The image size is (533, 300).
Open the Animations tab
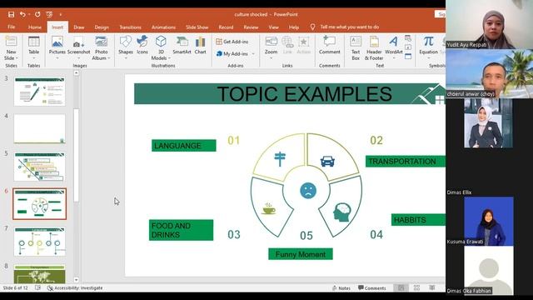(163, 27)
